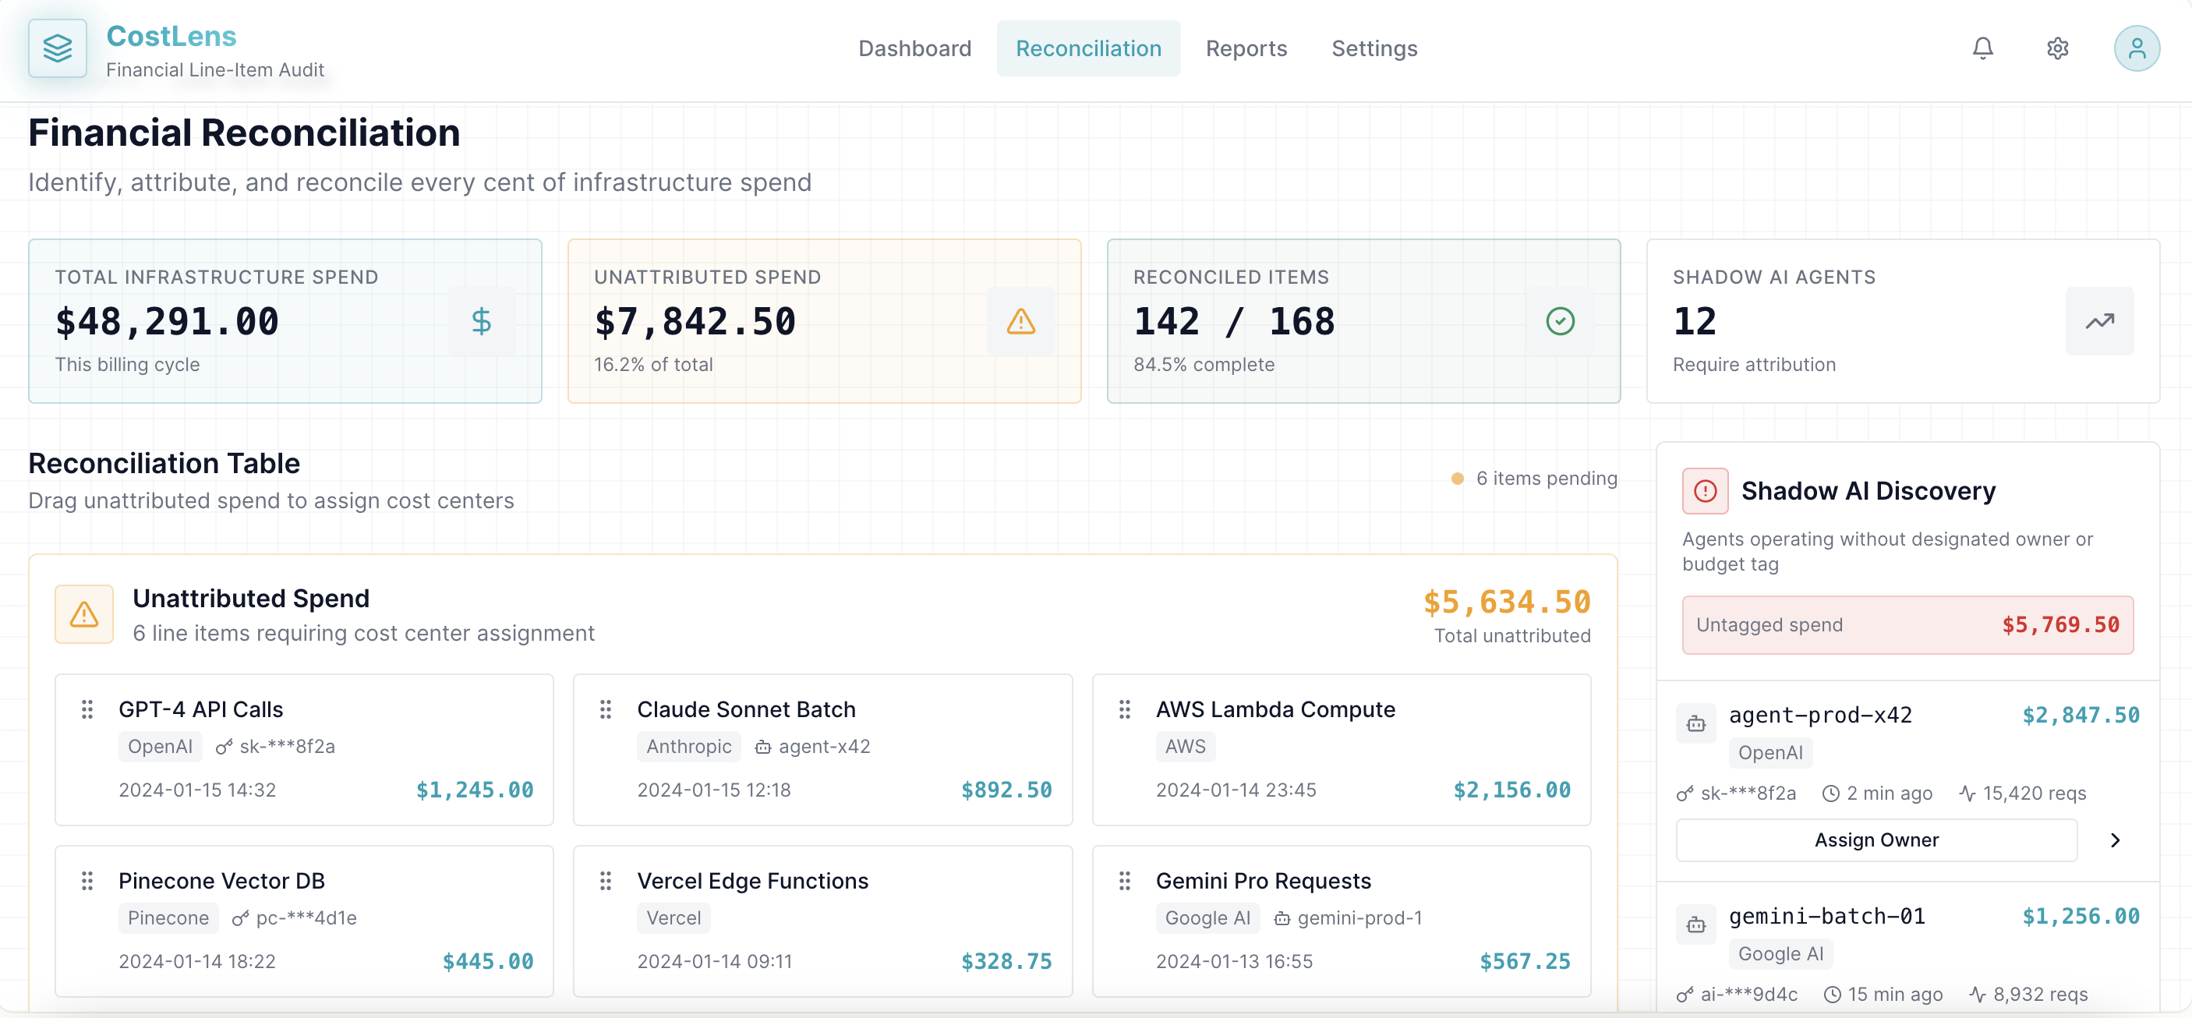Viewport: 2192px width, 1018px height.
Task: Switch to the Dashboard tab
Action: (914, 48)
